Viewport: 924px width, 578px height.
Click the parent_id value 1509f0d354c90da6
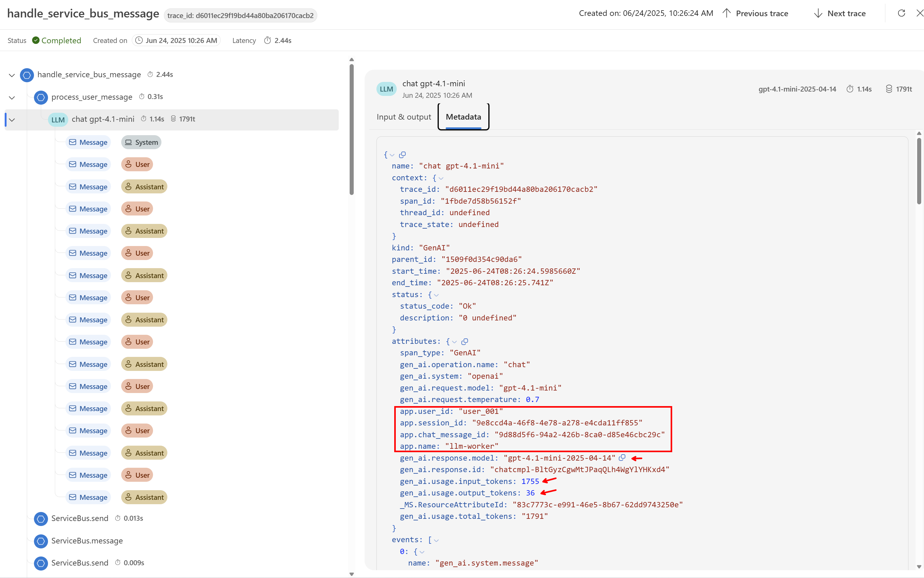481,259
